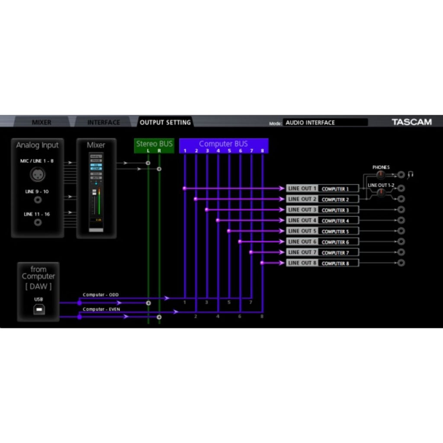Click the Analog Input heading
This screenshot has width=443, height=443.
click(37, 145)
